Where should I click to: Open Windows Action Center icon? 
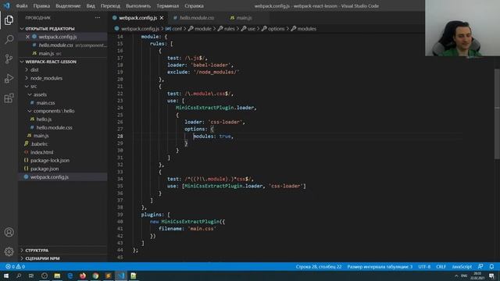pyautogui.click(x=491, y=276)
